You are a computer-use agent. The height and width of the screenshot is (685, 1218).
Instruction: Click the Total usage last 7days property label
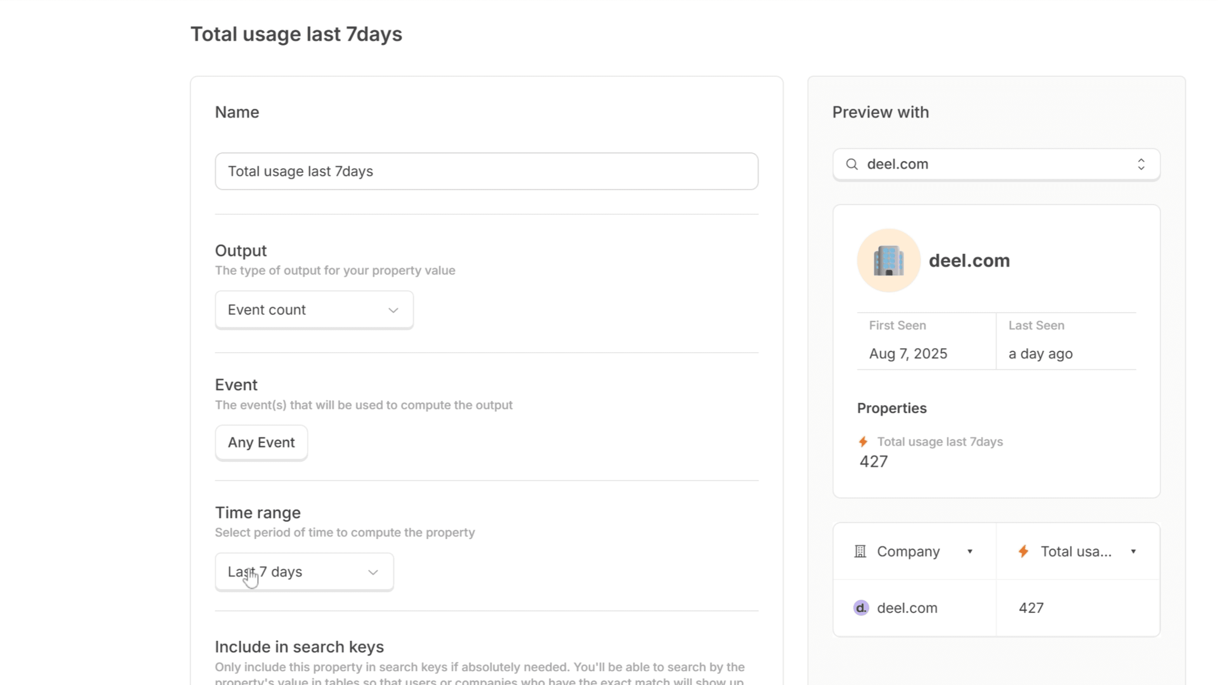tap(940, 441)
